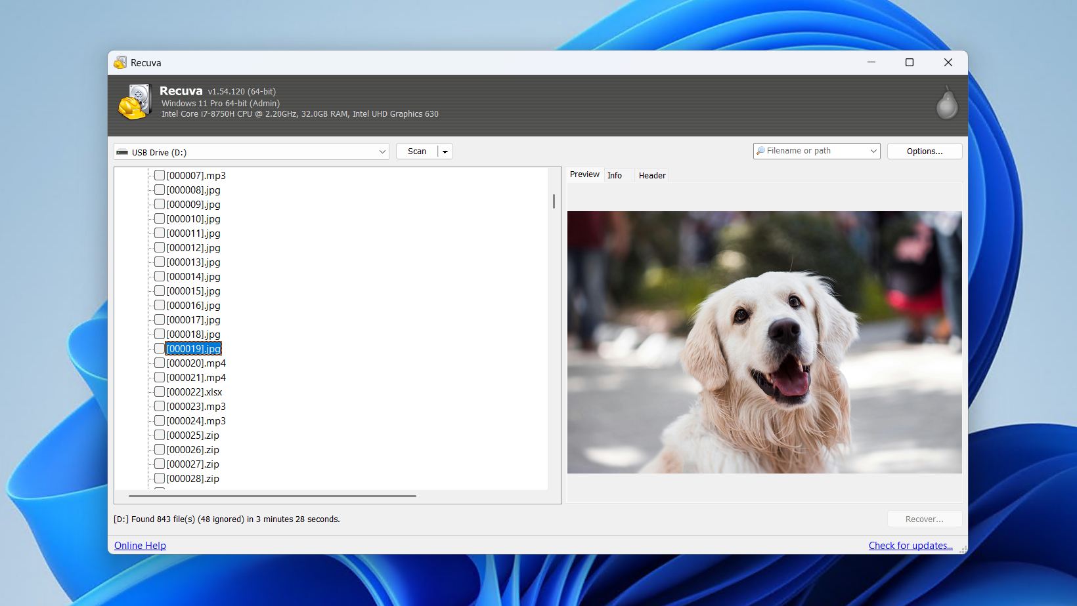Click the USB drive icon in the drive selector
The width and height of the screenshot is (1077, 606).
123,151
